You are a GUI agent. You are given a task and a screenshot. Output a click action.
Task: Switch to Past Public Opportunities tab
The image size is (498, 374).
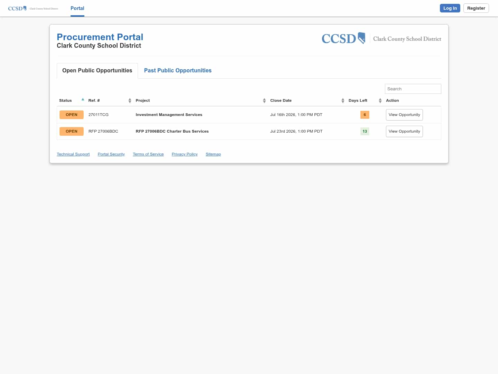tap(178, 71)
